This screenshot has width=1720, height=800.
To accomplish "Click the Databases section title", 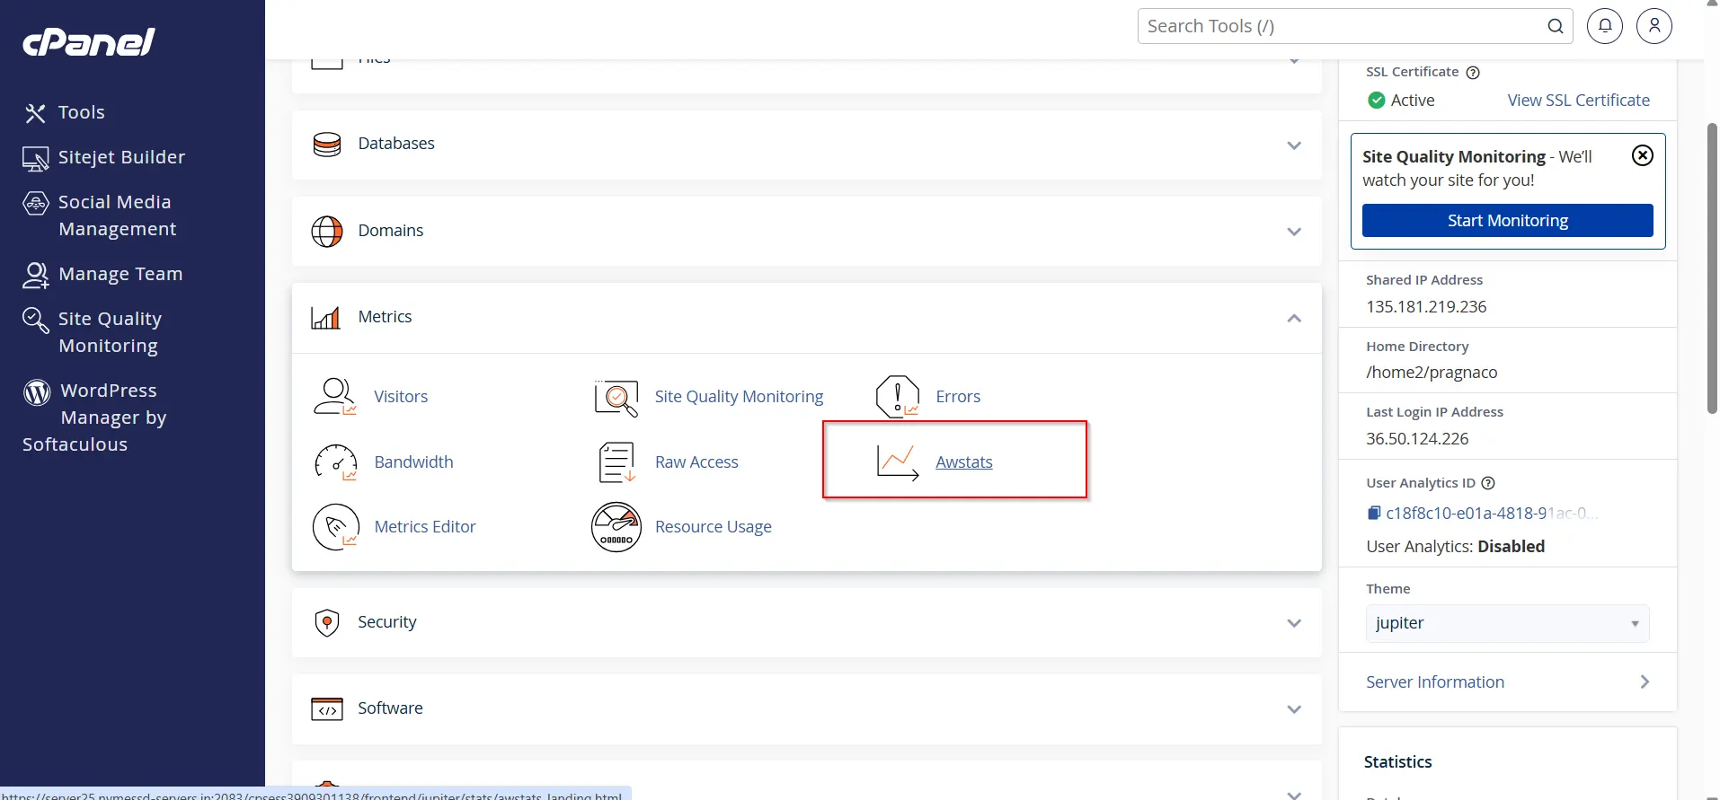I will pos(396,144).
